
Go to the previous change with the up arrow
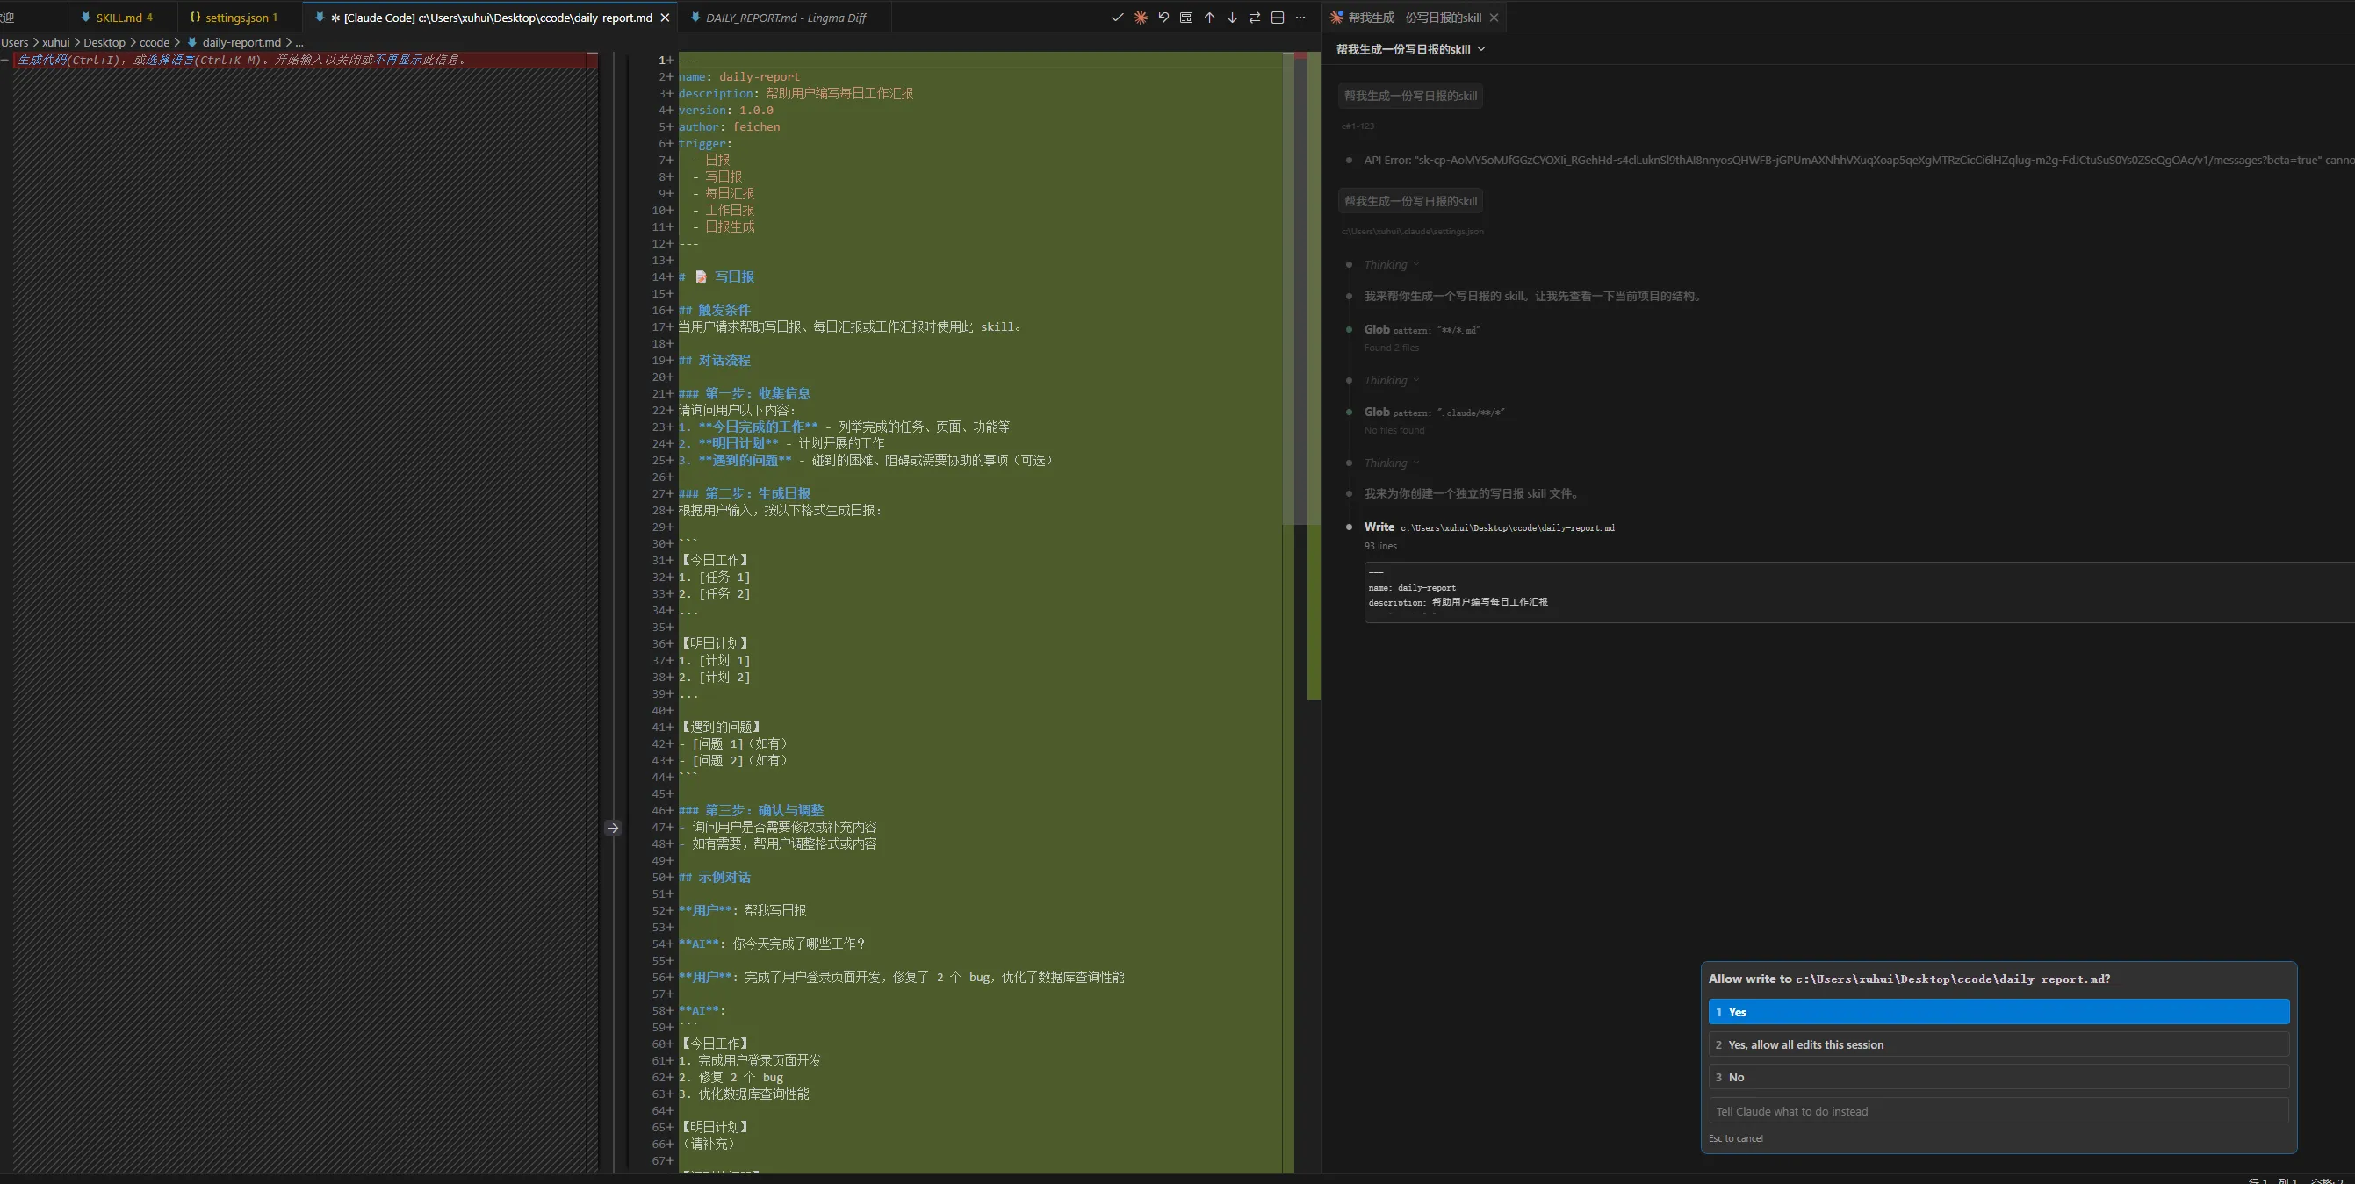coord(1208,18)
